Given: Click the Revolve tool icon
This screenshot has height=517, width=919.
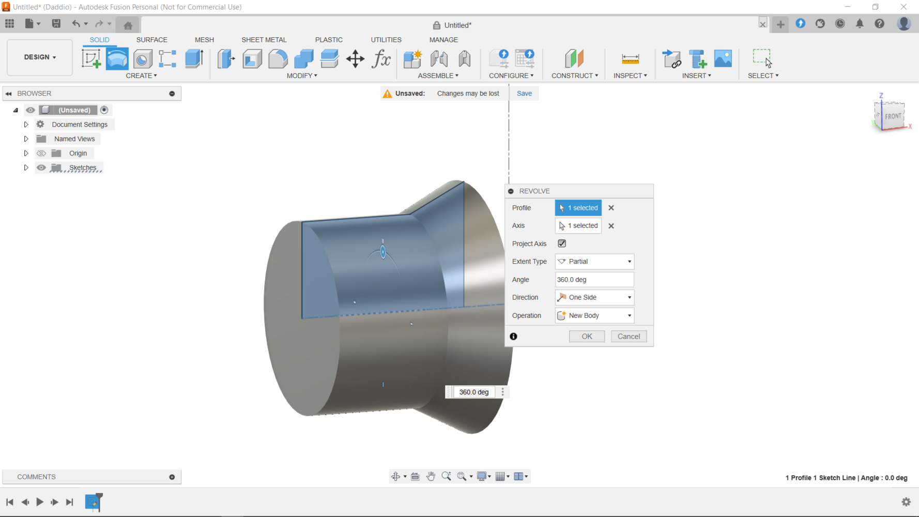Looking at the screenshot, I should [x=117, y=58].
